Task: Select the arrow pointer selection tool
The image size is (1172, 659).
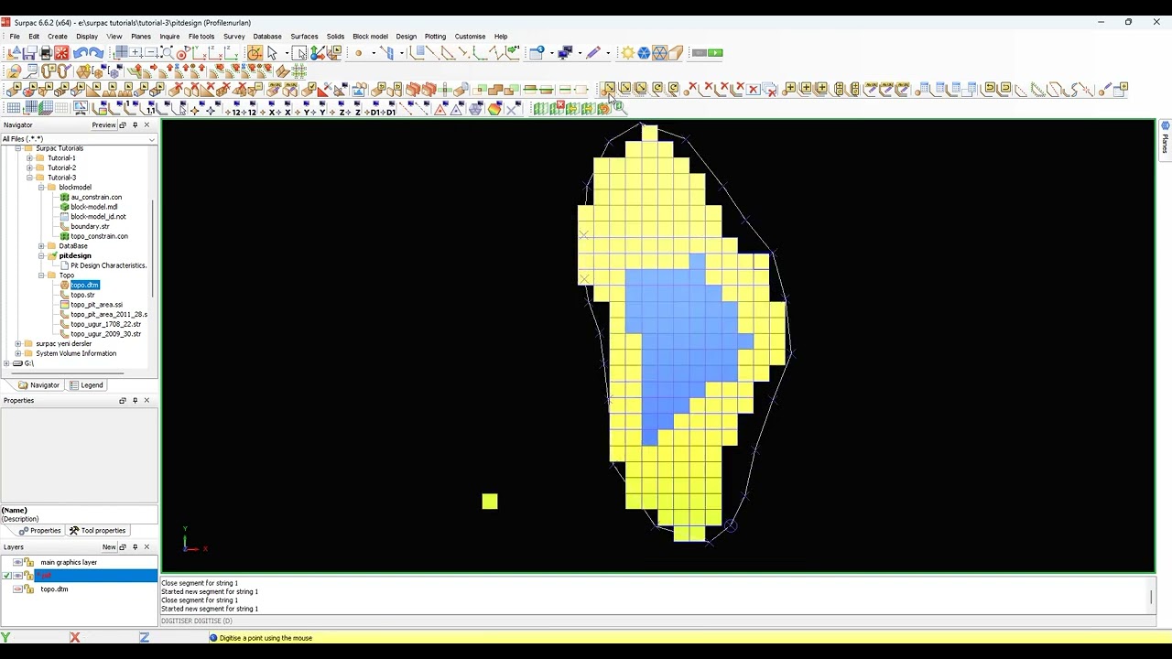Action: pos(272,52)
